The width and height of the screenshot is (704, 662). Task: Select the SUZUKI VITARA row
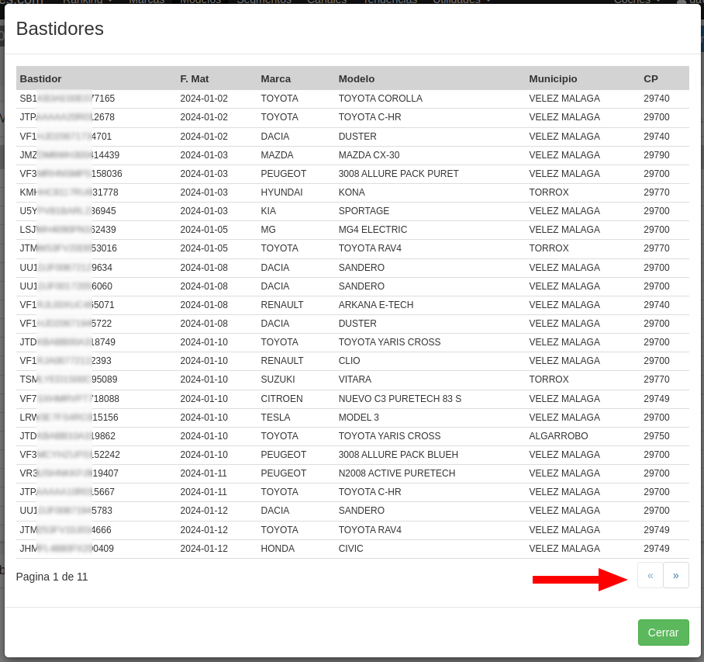coord(354,380)
